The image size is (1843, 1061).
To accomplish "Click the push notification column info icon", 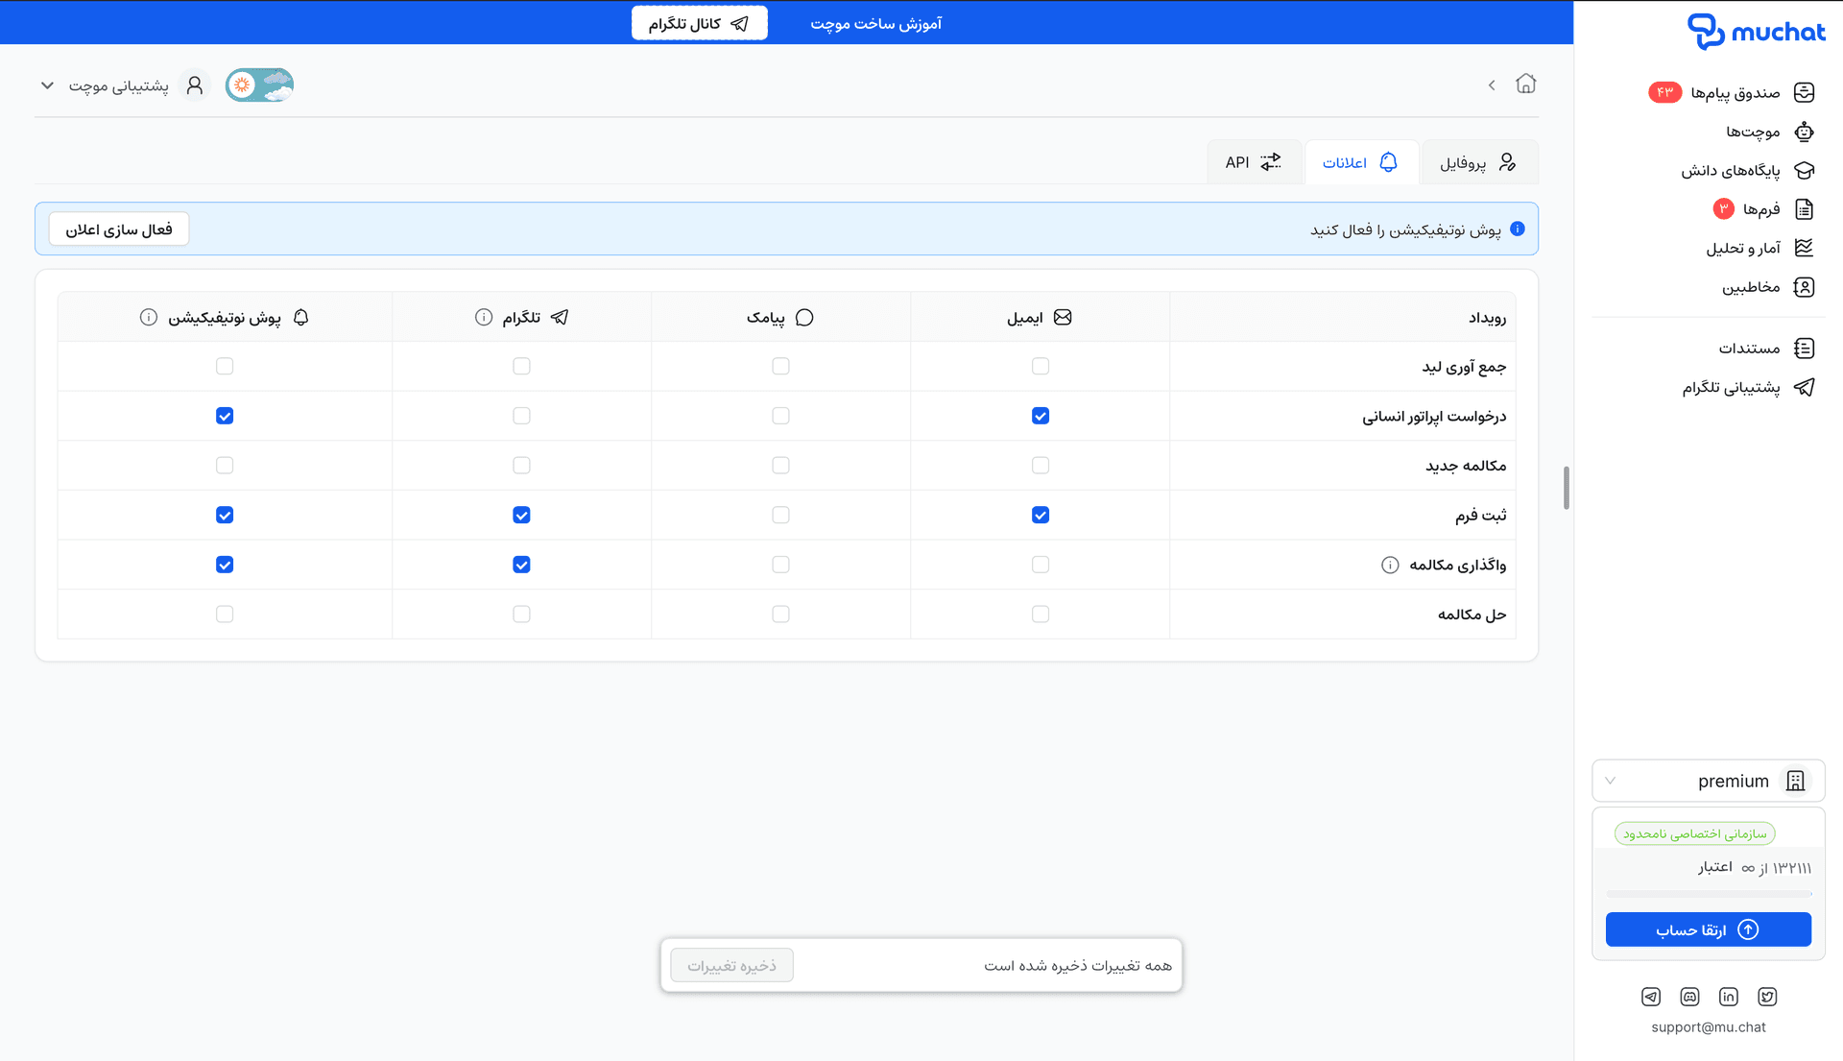I will click(148, 317).
